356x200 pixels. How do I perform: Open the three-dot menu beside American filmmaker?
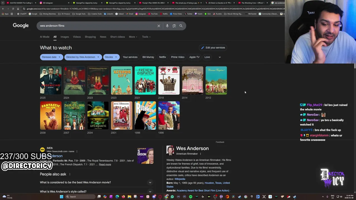(x=200, y=154)
